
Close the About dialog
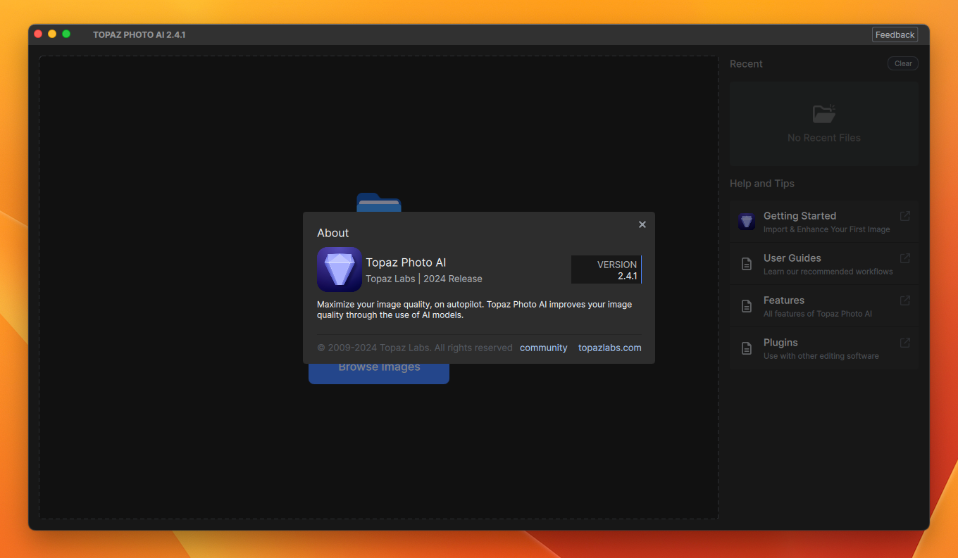642,224
